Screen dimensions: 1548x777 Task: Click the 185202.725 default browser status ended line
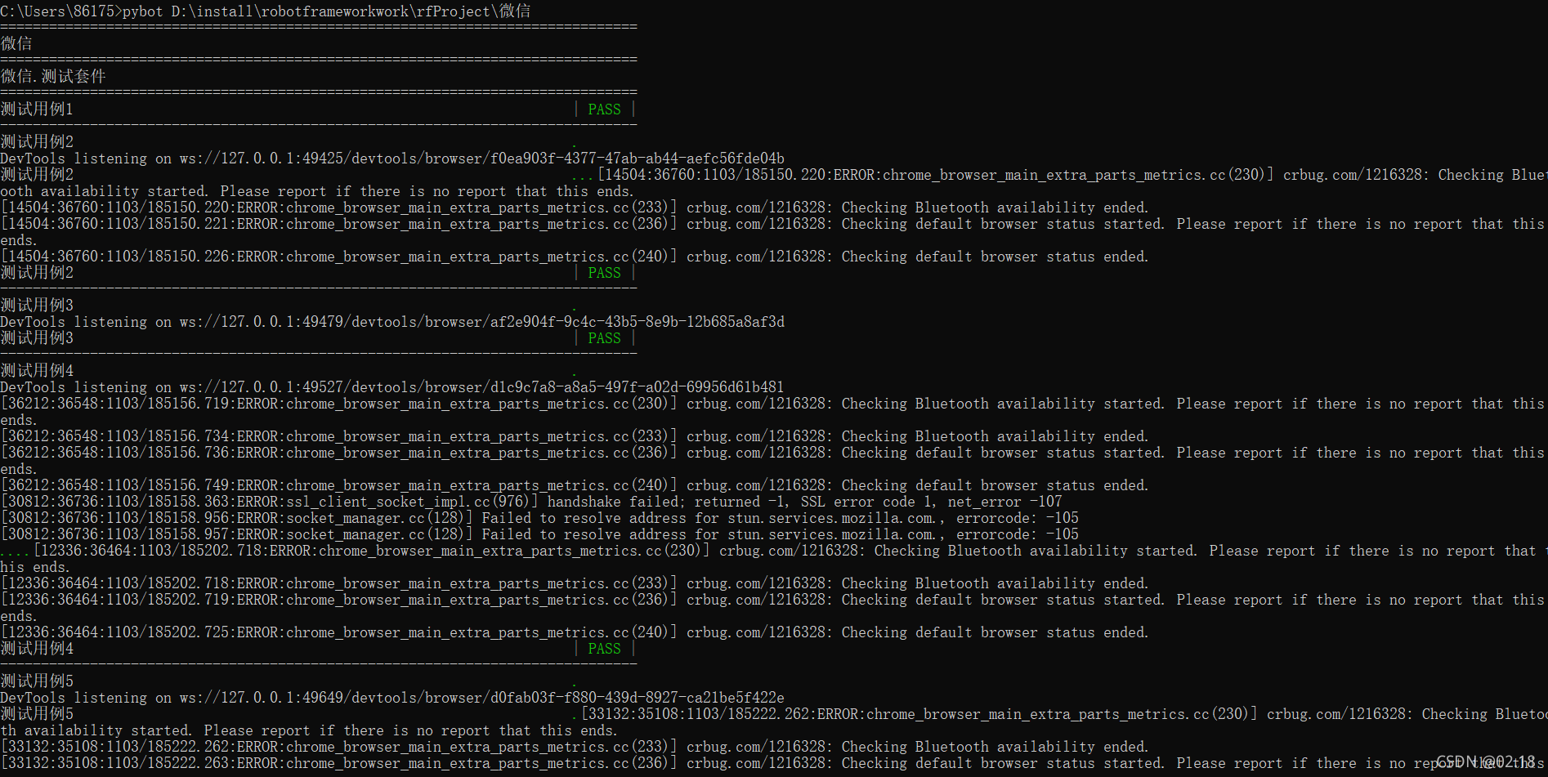coord(575,632)
